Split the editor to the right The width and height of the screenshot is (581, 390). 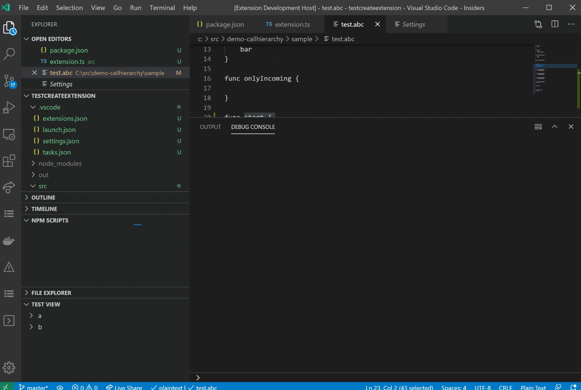[555, 24]
